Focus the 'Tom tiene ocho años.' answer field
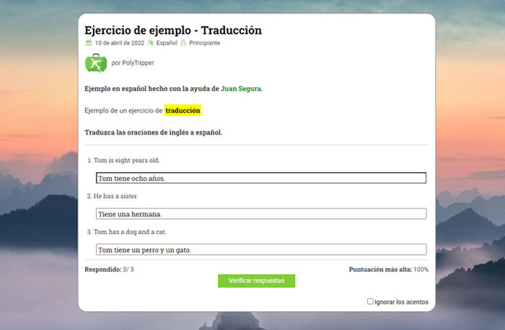Viewport: 505px width, 330px height. pyautogui.click(x=260, y=178)
